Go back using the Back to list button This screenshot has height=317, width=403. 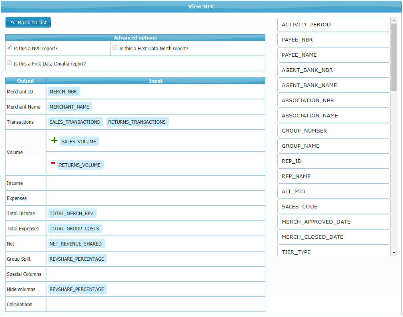click(x=28, y=22)
